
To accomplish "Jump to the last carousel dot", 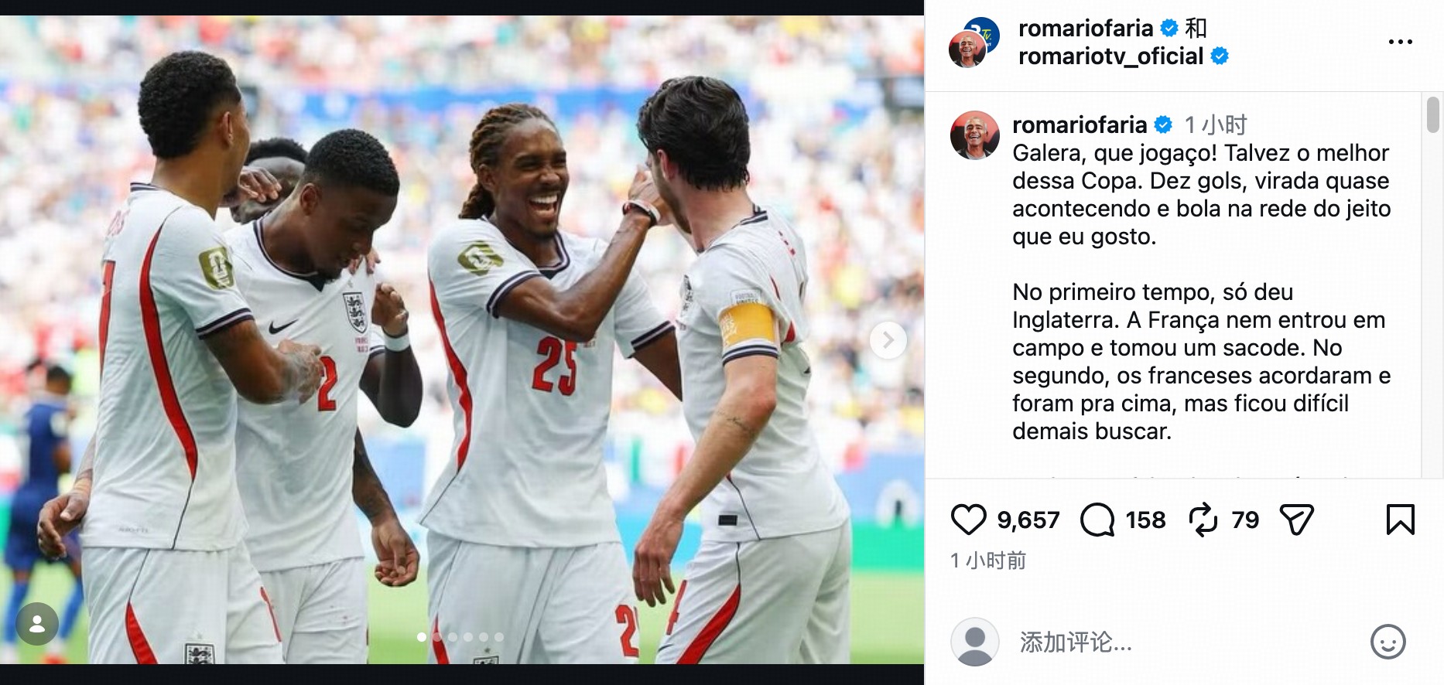I will pyautogui.click(x=499, y=637).
